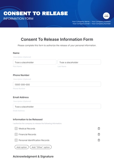Click the Medical Records option label
Viewport: 114px width, 161px height.
coord(27,128)
